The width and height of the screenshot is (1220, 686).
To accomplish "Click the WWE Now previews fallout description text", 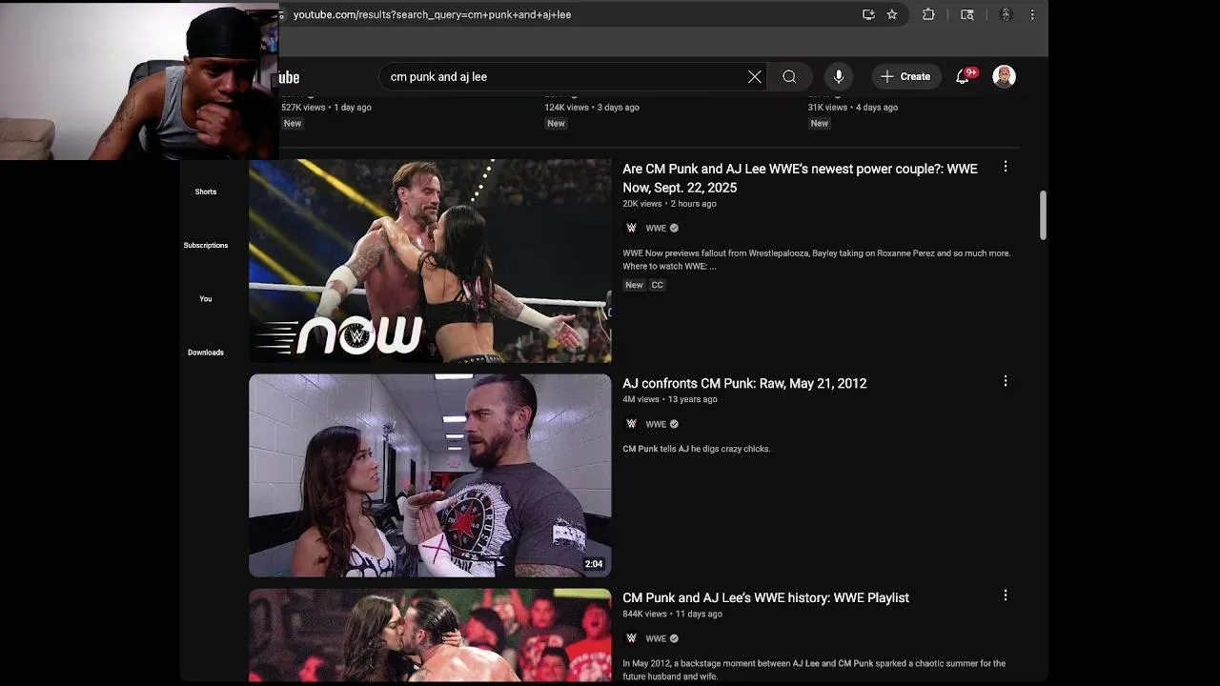I will pos(816,259).
